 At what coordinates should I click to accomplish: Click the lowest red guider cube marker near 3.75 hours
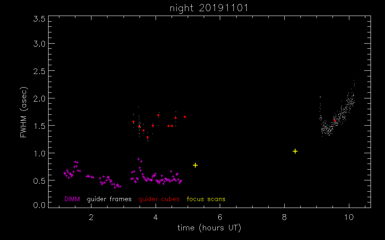(148, 137)
